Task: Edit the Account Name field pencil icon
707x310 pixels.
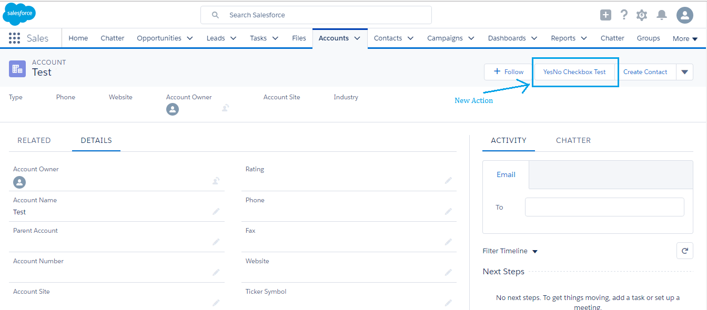Action: (216, 211)
